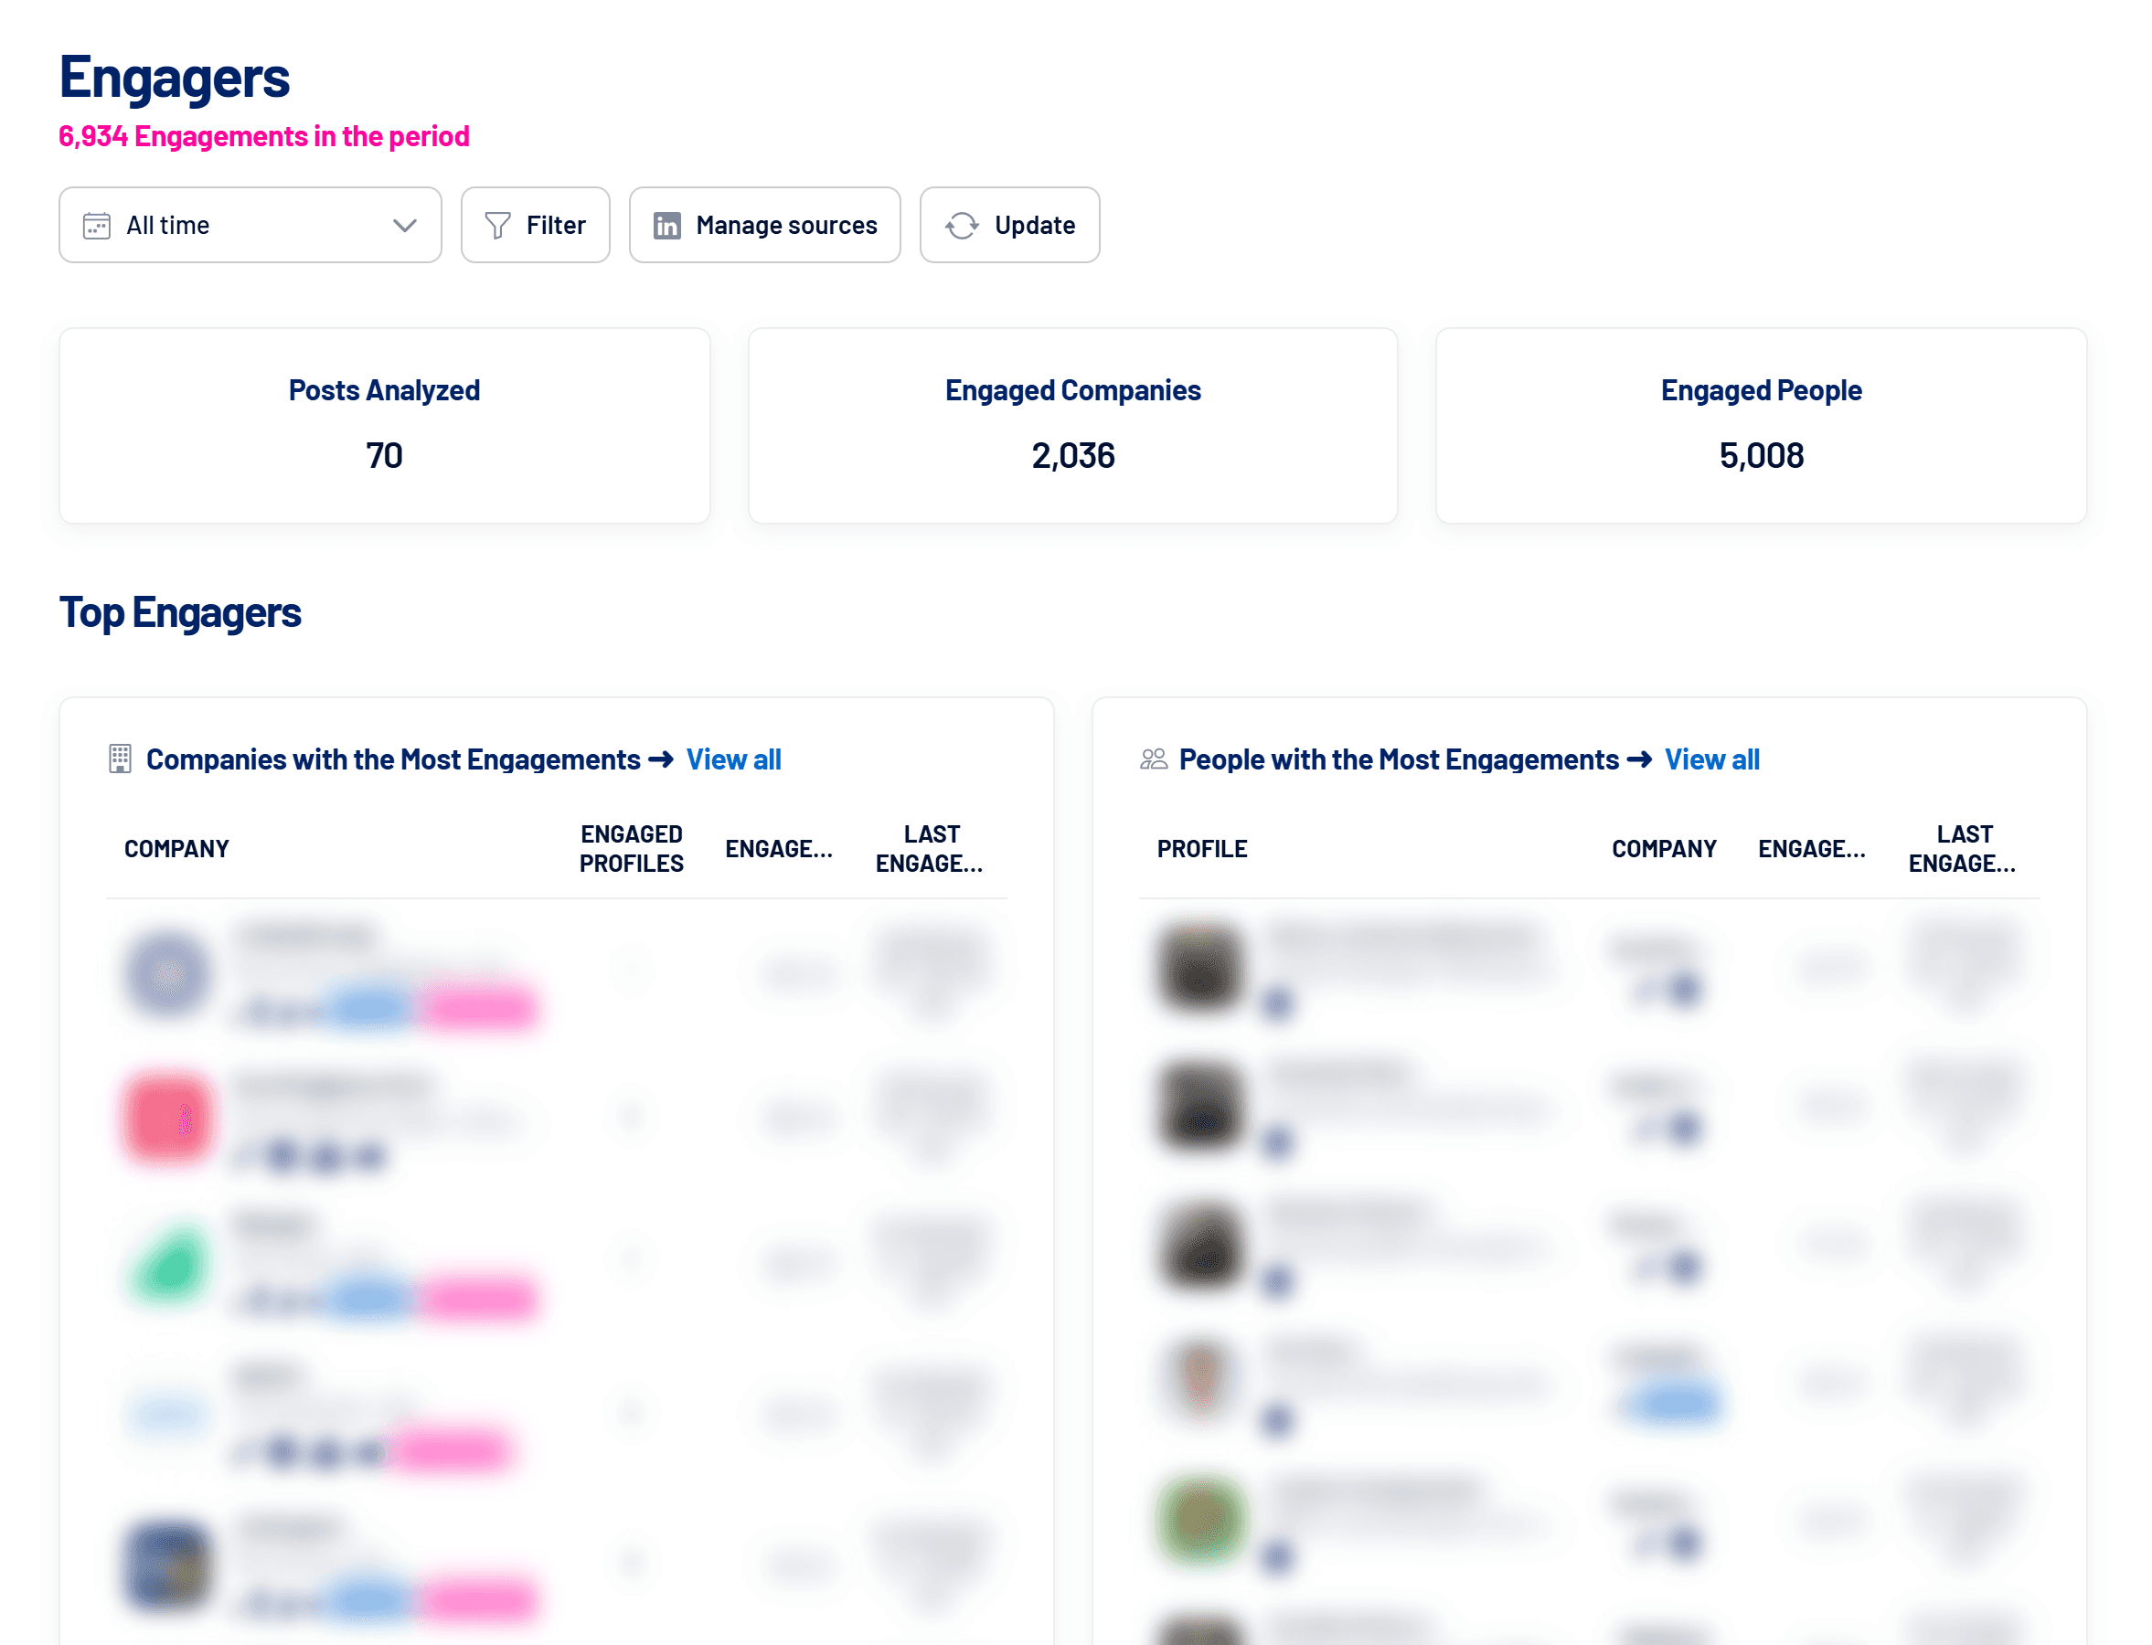Click the People with the Most Engagements title
2152x1645 pixels.
point(1398,759)
